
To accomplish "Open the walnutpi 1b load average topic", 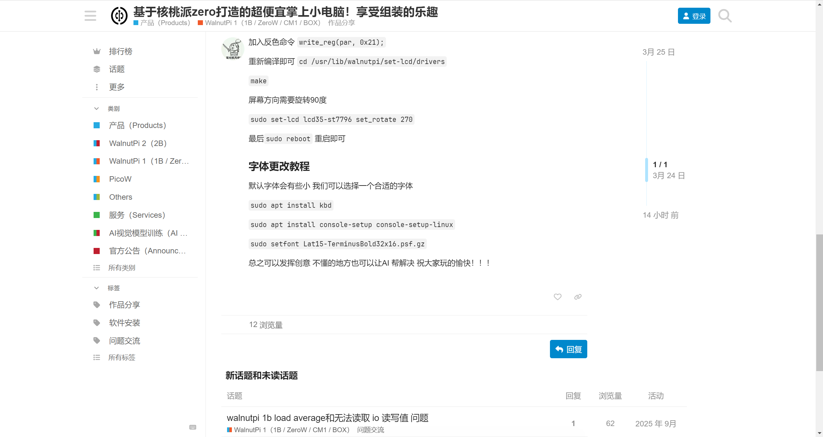I will point(327,418).
